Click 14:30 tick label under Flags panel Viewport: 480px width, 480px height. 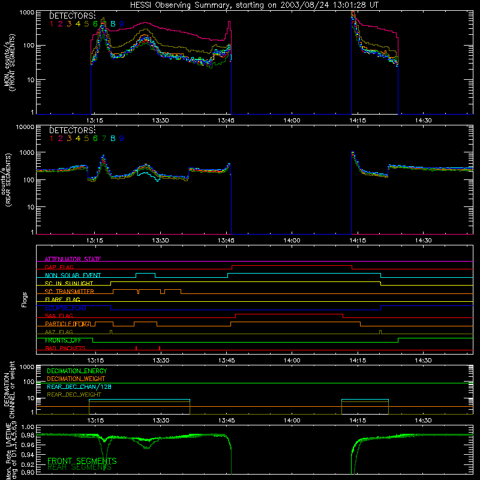[x=424, y=361]
